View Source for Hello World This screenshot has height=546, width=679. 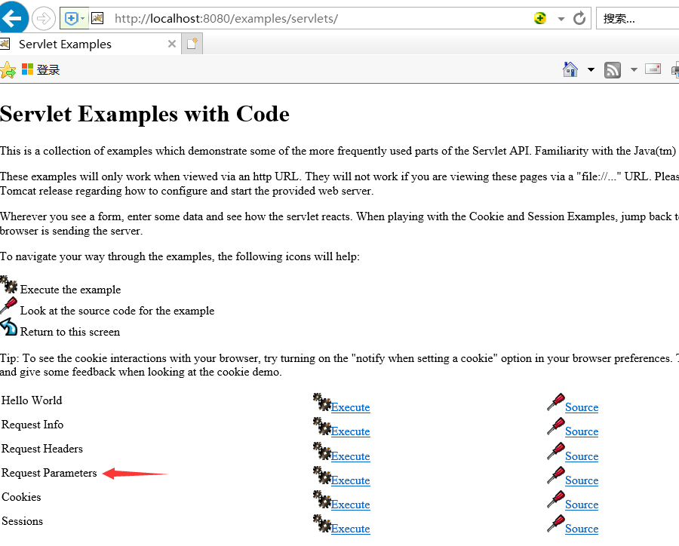[582, 407]
